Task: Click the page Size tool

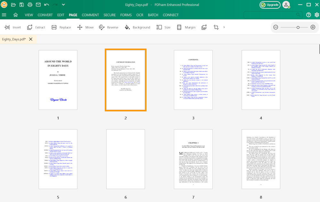Action: [163, 27]
